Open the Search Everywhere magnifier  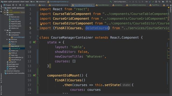click(170, 2)
